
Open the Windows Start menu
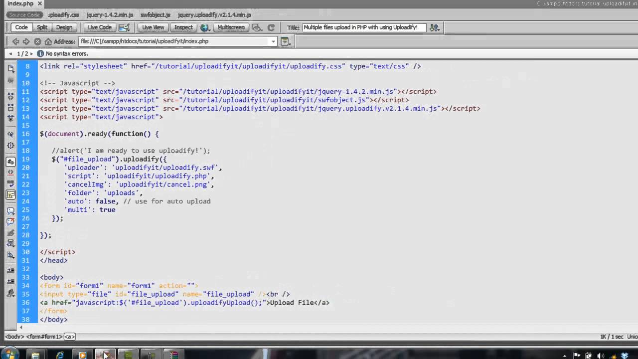[x=9, y=355]
